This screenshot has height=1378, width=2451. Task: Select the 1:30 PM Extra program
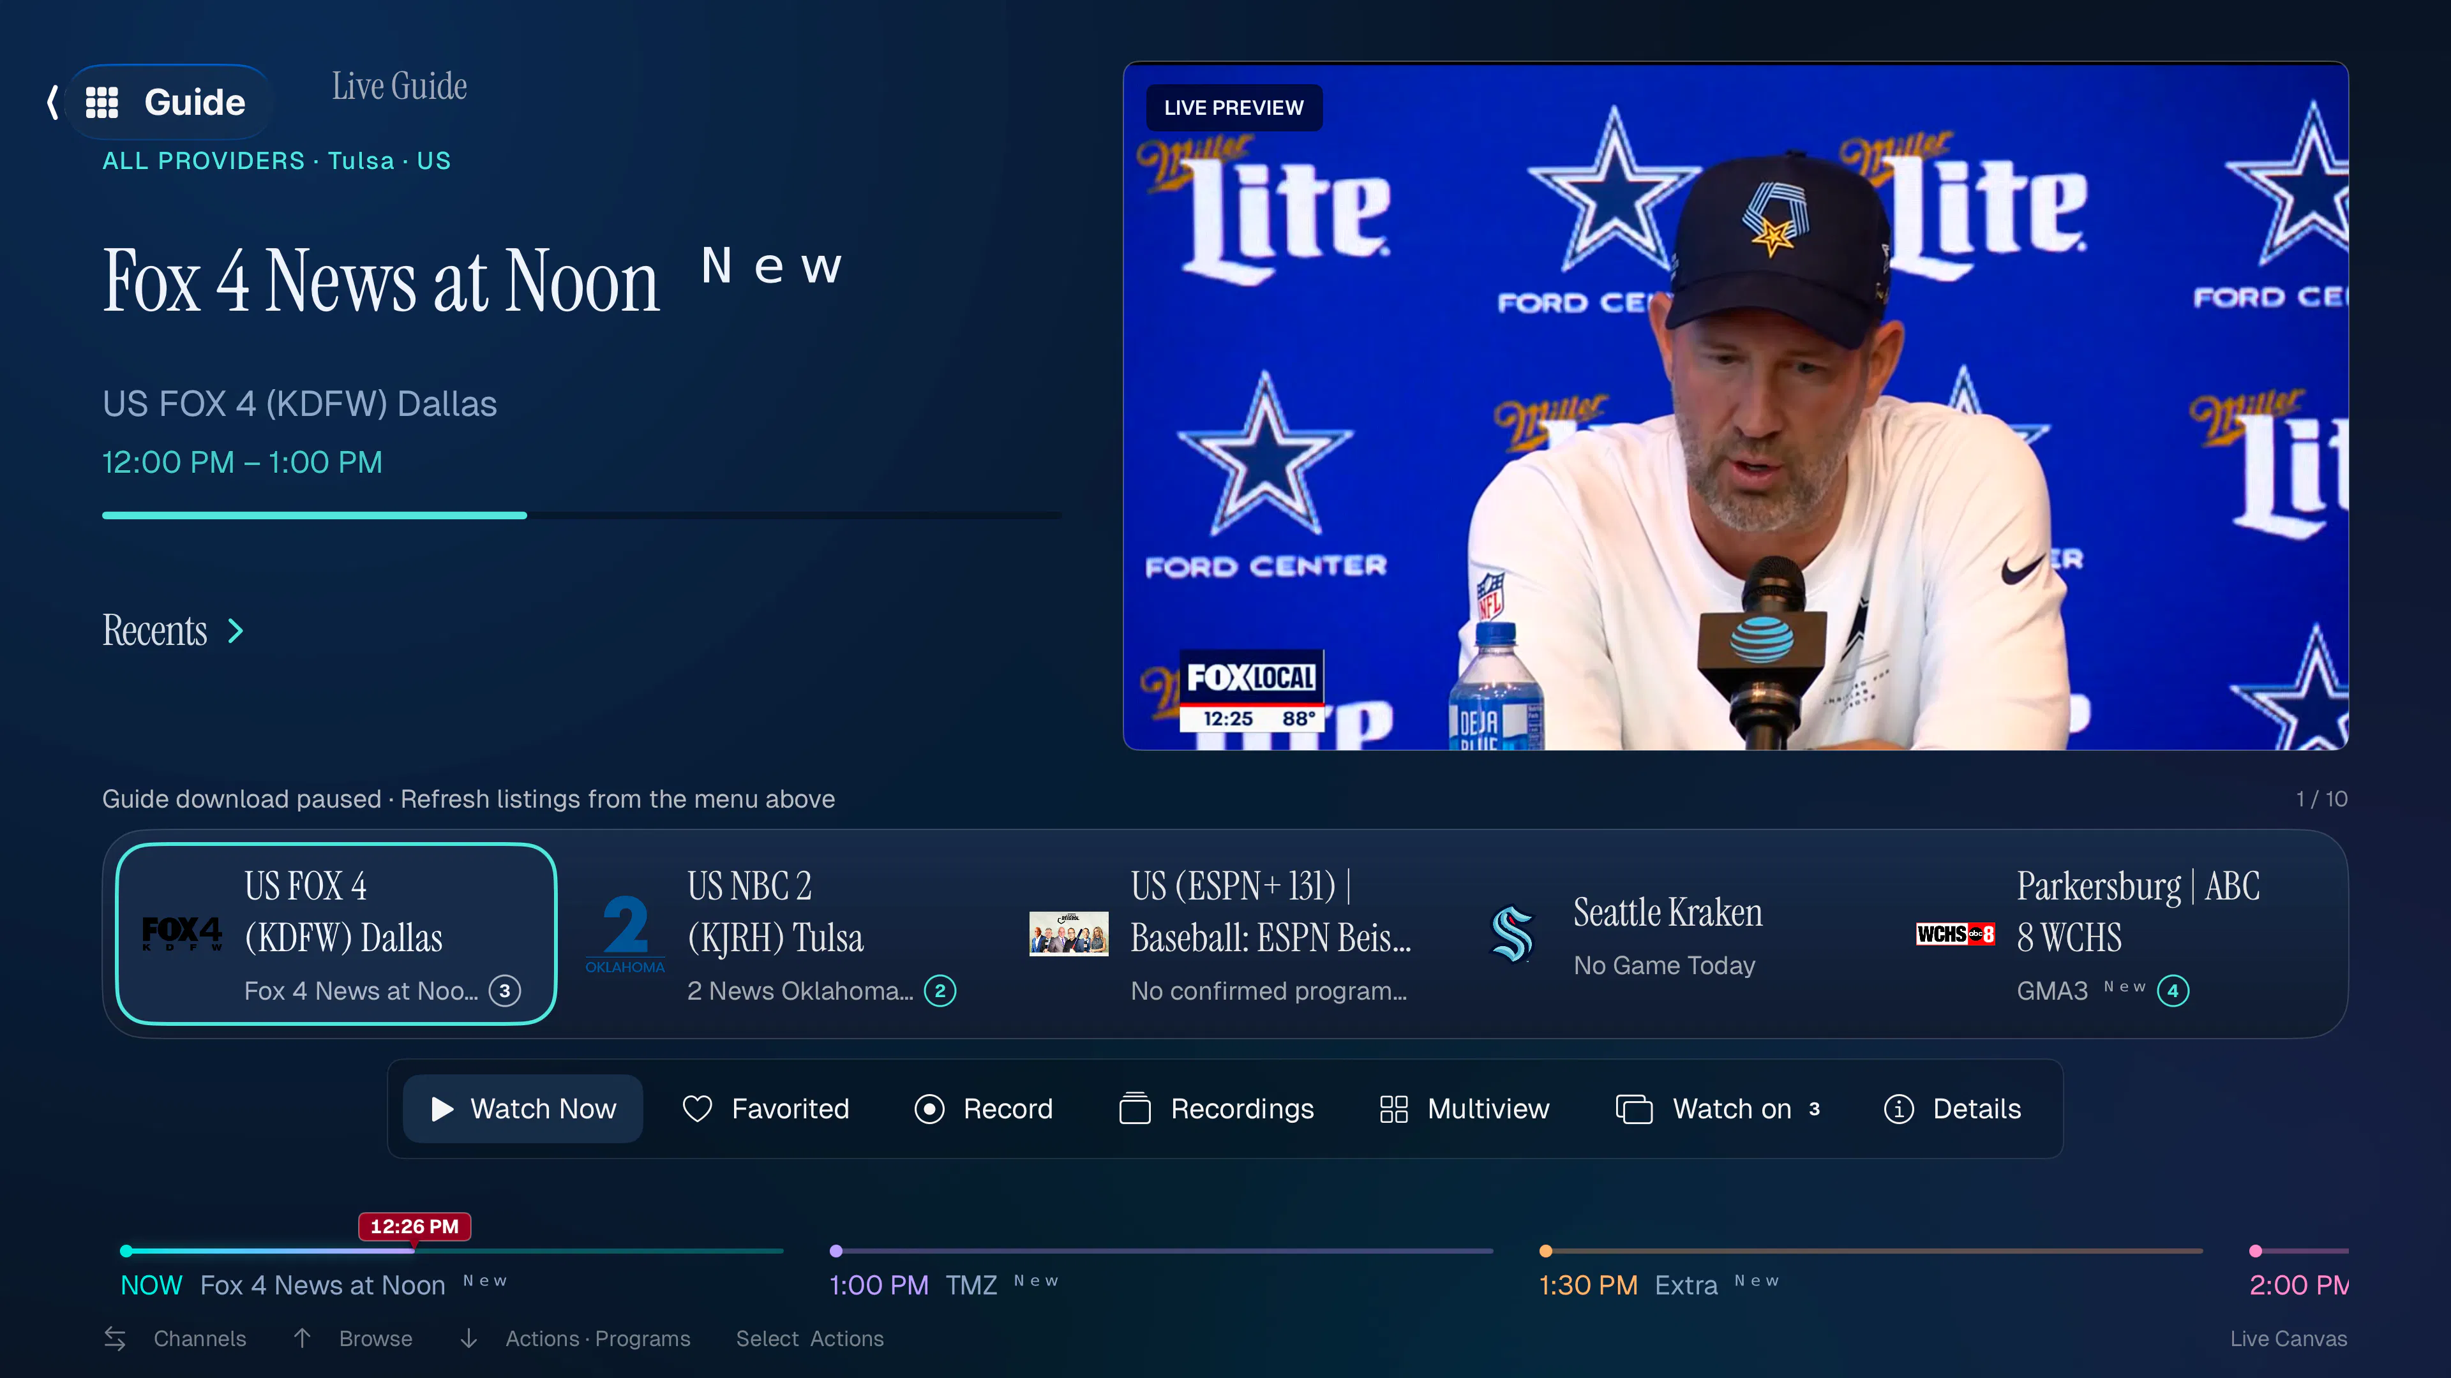point(1660,1285)
